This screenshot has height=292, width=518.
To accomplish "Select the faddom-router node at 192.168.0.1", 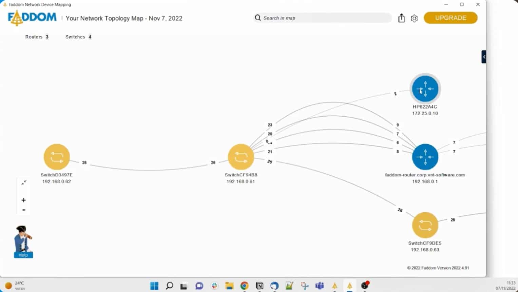I will tap(425, 157).
